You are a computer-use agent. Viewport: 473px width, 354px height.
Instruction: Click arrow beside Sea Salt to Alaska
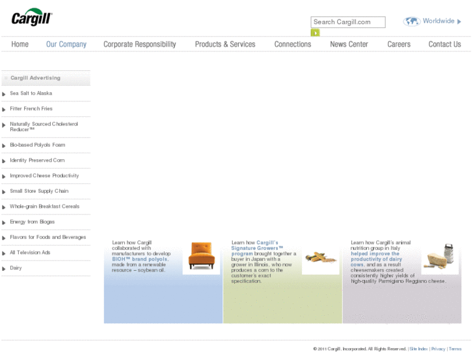pos(4,94)
